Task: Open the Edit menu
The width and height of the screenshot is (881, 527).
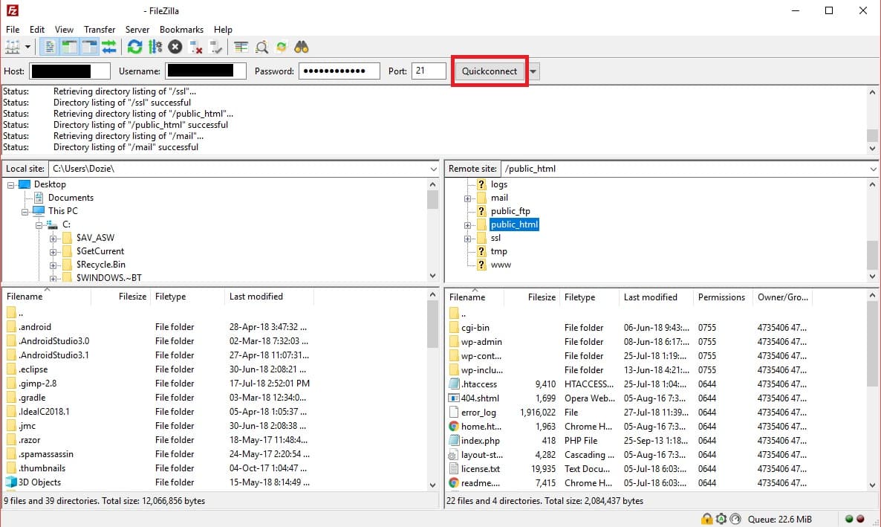Action: click(x=37, y=29)
